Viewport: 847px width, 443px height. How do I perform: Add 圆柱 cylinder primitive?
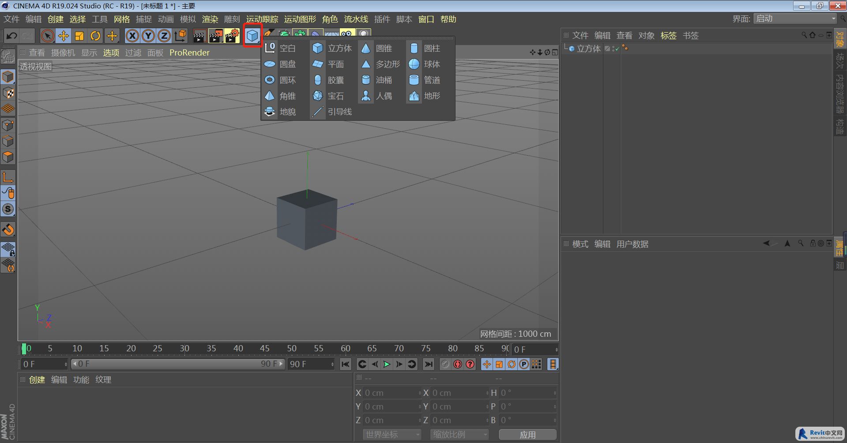425,48
